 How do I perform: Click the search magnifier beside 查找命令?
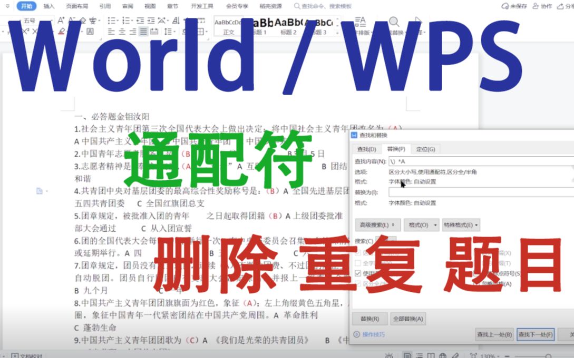(x=297, y=6)
